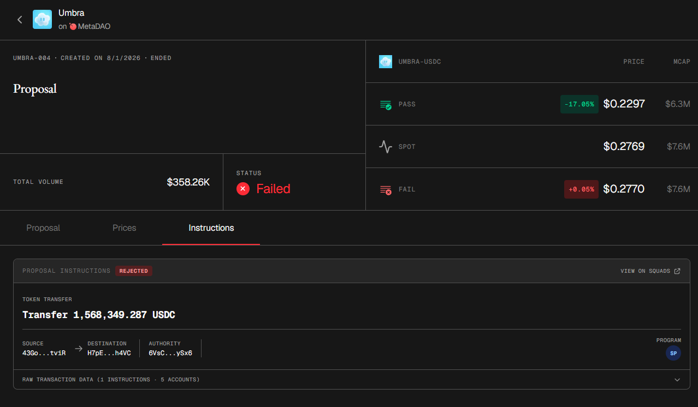
Task: Click the REJECTED status badge
Action: 134,271
